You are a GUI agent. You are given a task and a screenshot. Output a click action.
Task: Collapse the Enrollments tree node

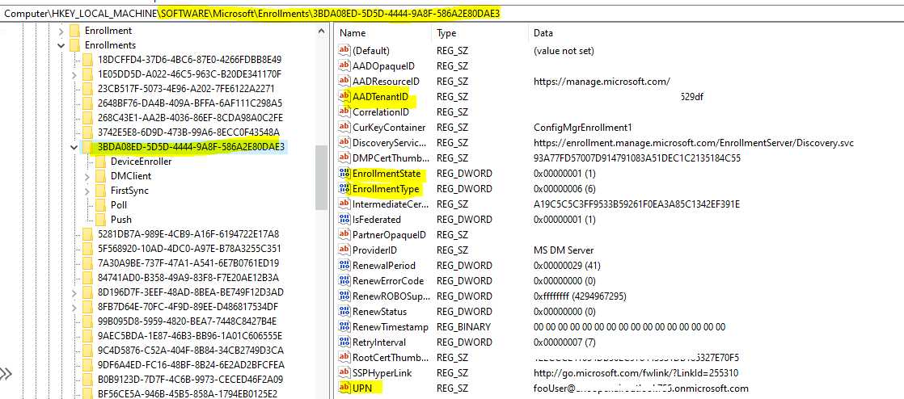pos(61,45)
